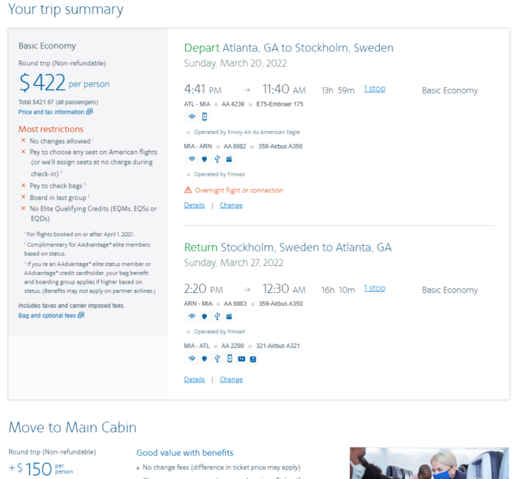Screen dimensions: 513x479
Task: Open the 1 stop link for return flight
Action: point(374,288)
